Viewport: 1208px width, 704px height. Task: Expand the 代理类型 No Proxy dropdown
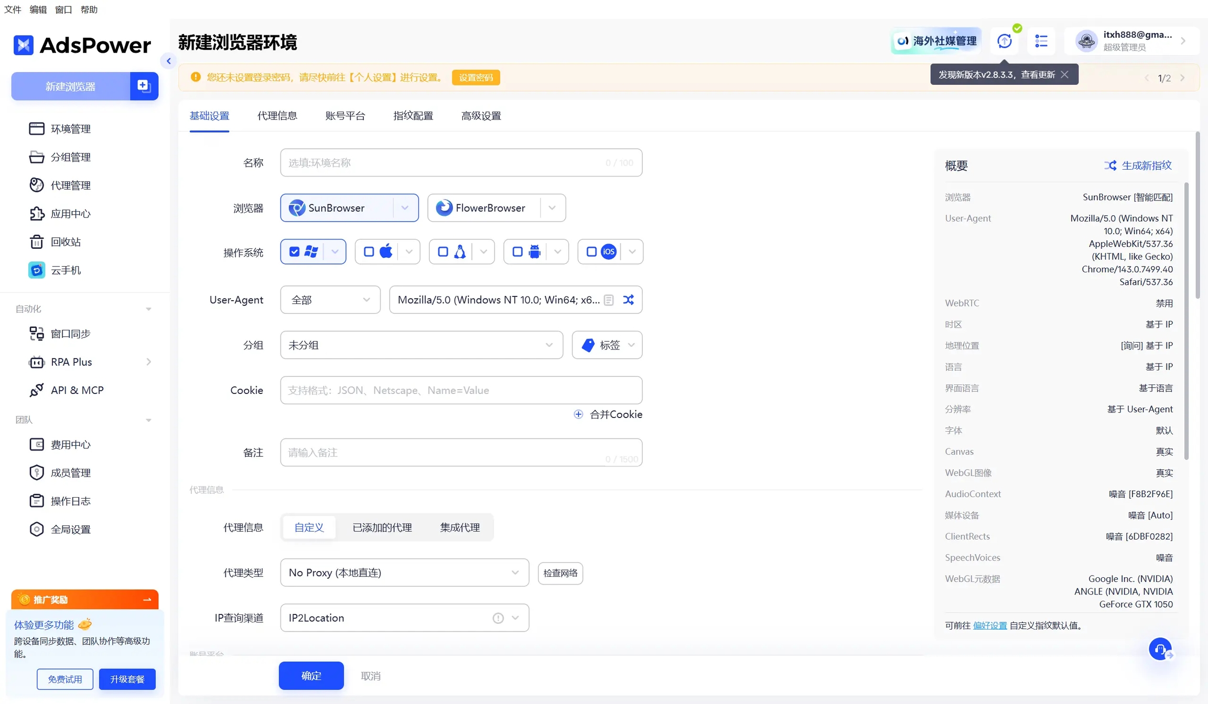coord(404,573)
